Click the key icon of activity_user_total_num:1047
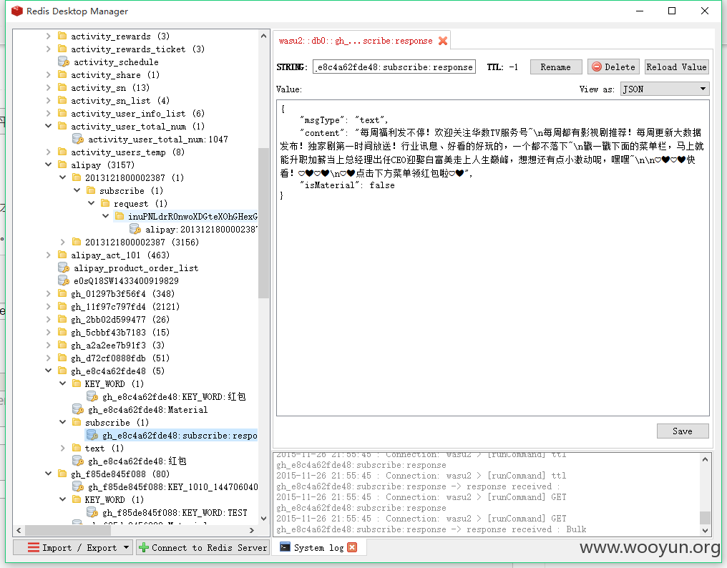The height and width of the screenshot is (568, 727). (x=78, y=139)
